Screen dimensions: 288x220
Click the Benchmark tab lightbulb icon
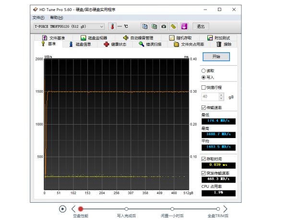[x=43, y=44]
